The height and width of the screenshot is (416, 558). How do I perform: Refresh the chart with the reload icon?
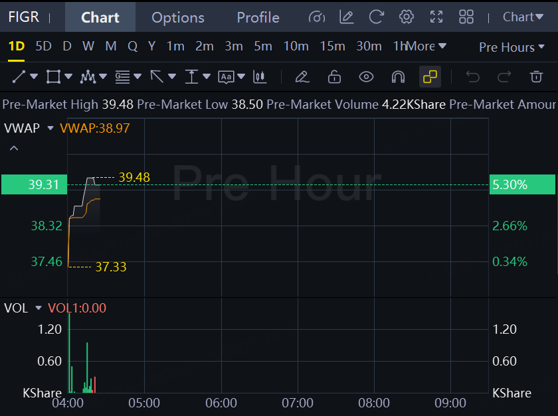click(x=376, y=17)
